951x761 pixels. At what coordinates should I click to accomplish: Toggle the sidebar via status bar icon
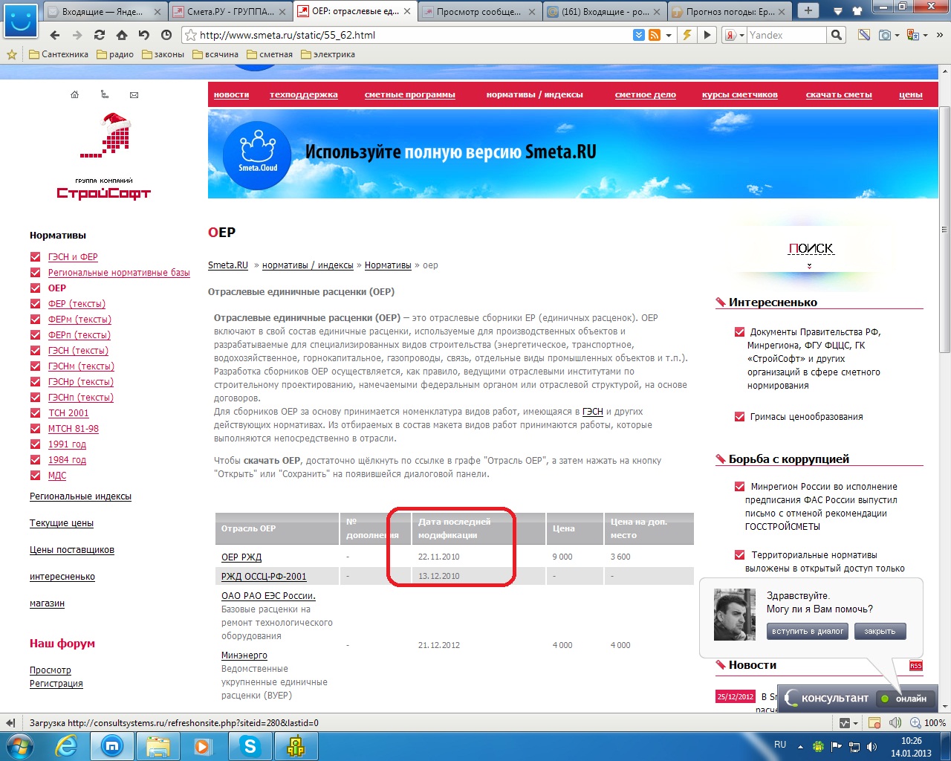[10, 722]
